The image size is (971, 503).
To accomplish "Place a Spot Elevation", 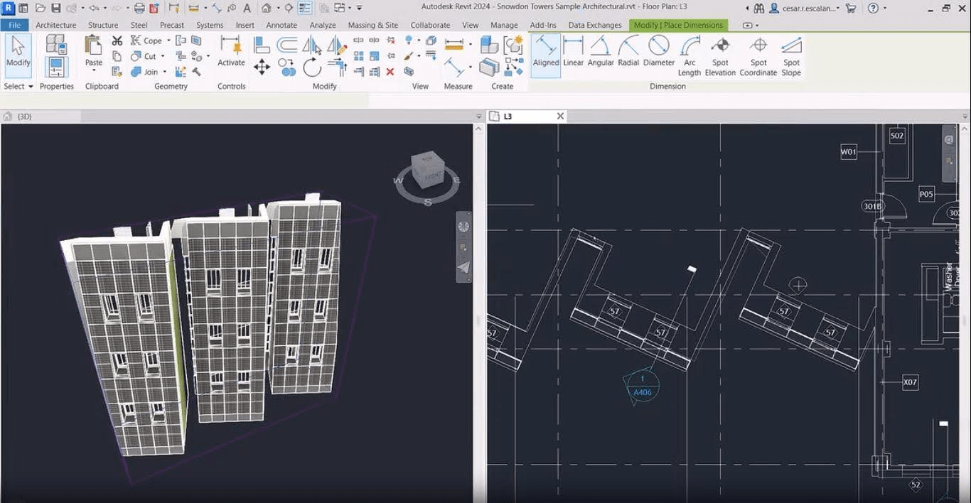I will click(x=720, y=57).
